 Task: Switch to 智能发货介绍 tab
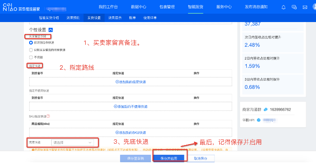(49, 18)
